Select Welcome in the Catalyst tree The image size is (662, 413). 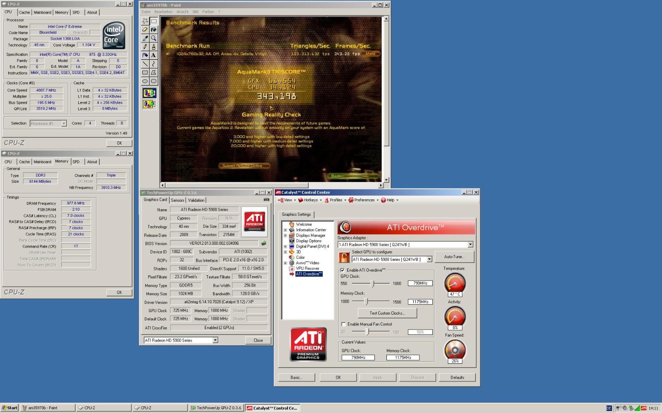304,224
